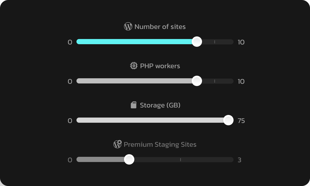310x186 pixels.
Task: Click the CPU chip icon for PHP workers
Action: pyautogui.click(x=134, y=66)
